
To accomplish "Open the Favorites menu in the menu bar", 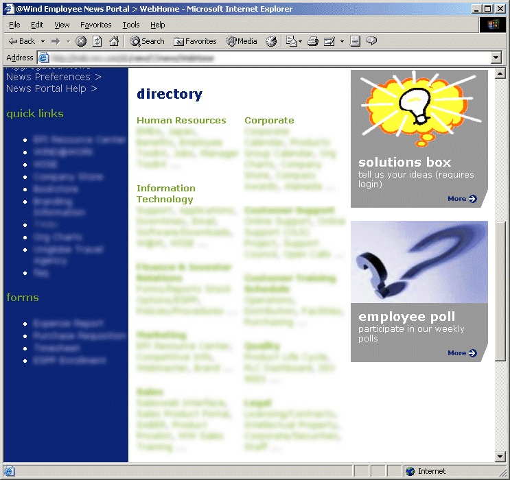I will [x=95, y=25].
